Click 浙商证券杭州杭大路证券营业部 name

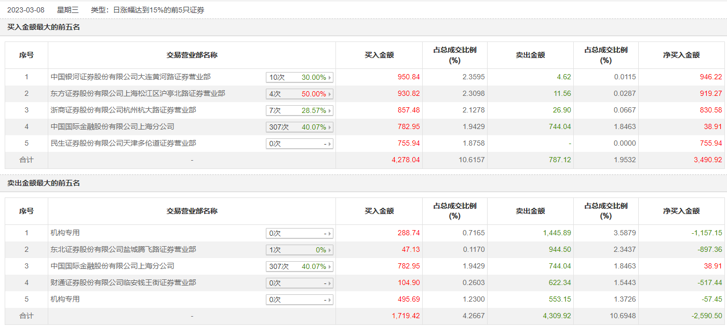tap(123, 110)
